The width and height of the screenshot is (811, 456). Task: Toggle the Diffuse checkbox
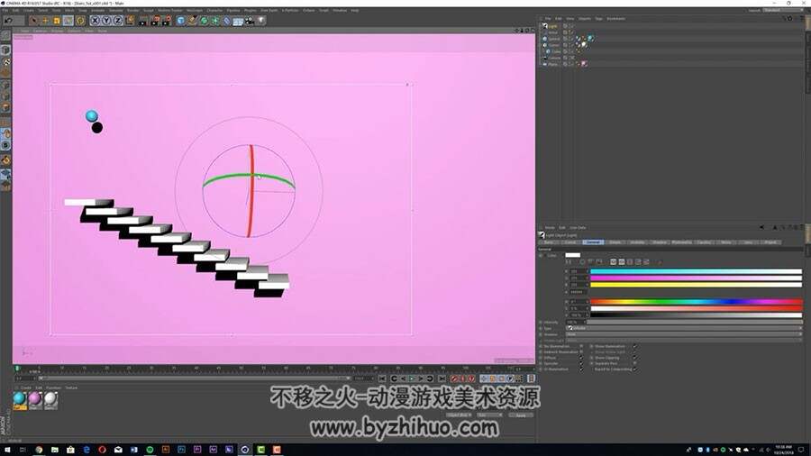pyautogui.click(x=581, y=358)
